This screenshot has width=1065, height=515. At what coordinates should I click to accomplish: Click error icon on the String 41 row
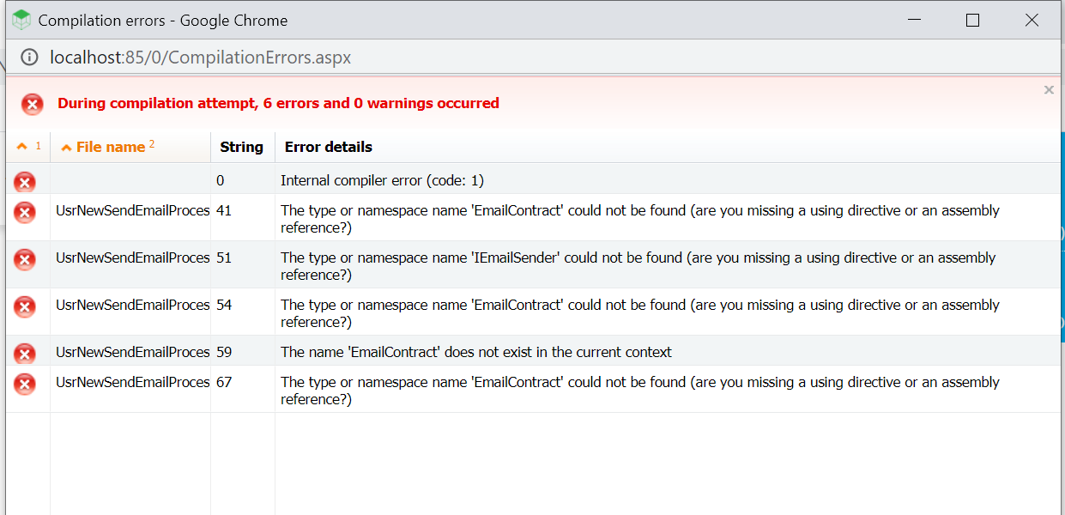[x=25, y=212]
